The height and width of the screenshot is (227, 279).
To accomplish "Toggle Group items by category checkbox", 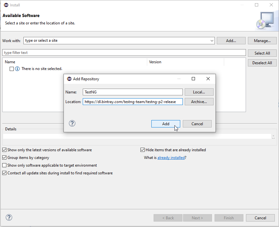I will coord(4,158).
